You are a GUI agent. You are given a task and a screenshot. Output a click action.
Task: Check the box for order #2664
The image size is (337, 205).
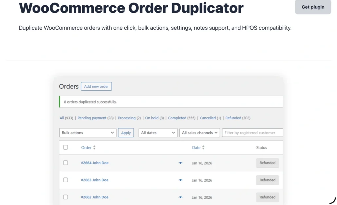pyautogui.click(x=65, y=163)
